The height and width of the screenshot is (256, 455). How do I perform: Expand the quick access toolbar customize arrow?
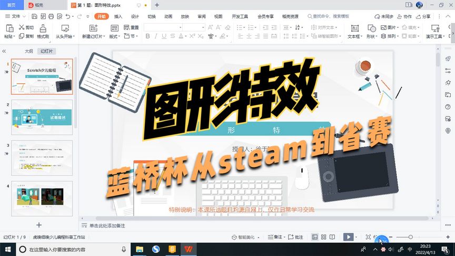(x=87, y=16)
